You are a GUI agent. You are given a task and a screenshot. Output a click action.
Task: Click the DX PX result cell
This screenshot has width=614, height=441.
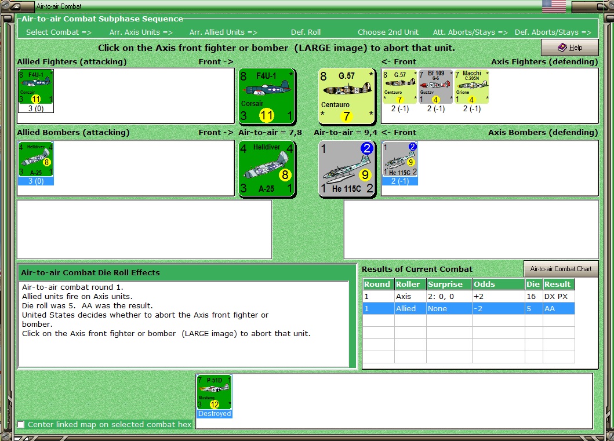click(x=559, y=297)
